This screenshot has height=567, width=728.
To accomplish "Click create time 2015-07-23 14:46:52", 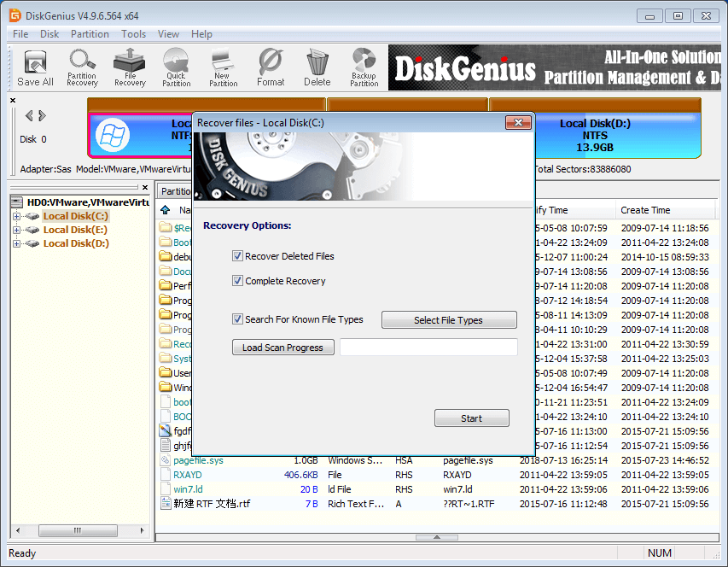I will pos(665,460).
